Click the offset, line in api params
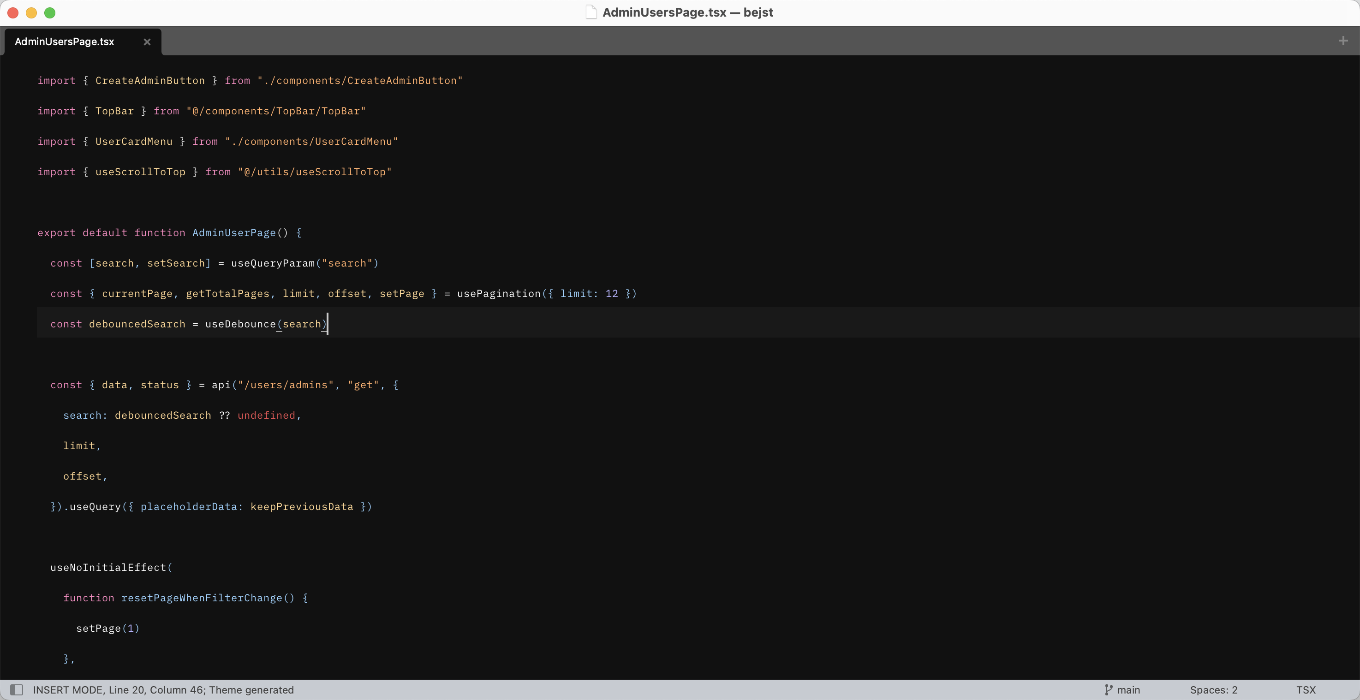1360x700 pixels. tap(85, 476)
